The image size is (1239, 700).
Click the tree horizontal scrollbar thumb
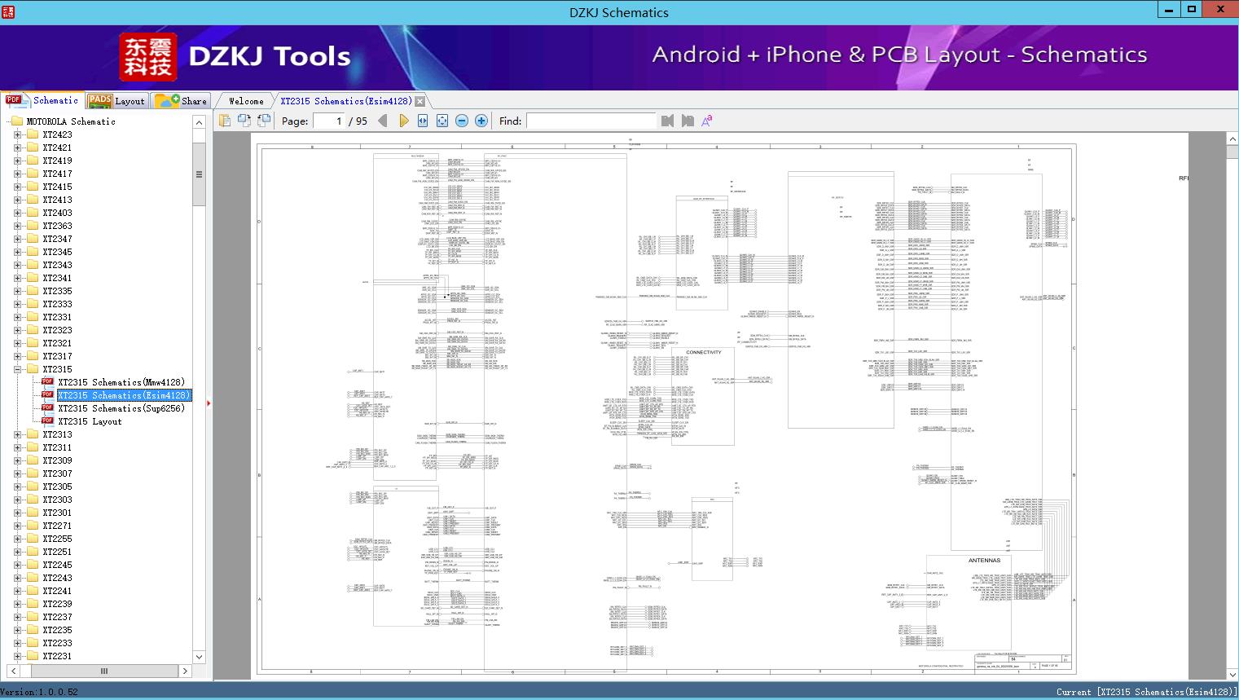[x=103, y=671]
